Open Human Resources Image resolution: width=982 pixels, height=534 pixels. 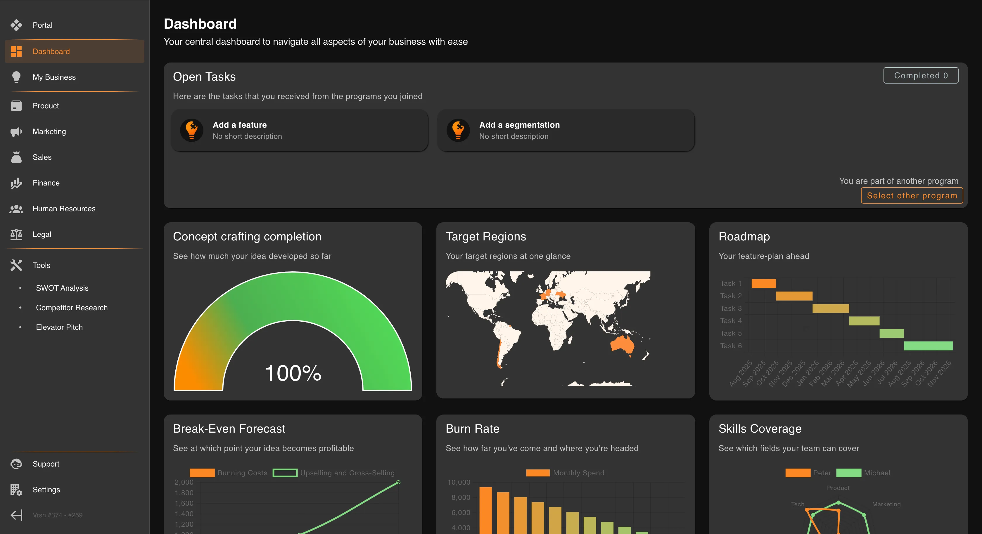(74, 209)
